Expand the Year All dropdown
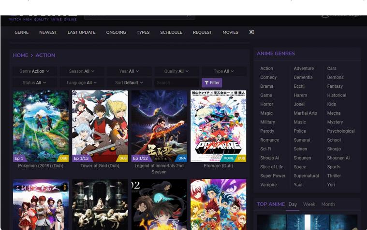The width and height of the screenshot is (367, 230). pos(130,71)
